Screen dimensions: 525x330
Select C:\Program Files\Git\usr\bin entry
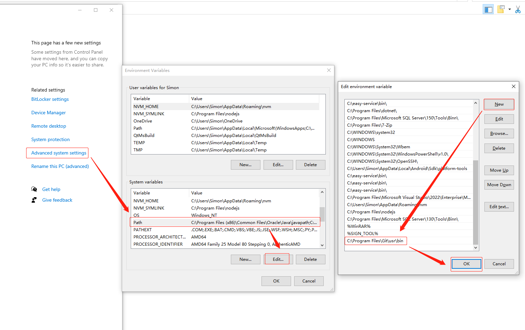coord(409,241)
